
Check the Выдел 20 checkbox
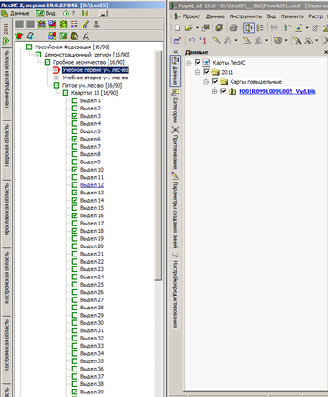(x=75, y=246)
